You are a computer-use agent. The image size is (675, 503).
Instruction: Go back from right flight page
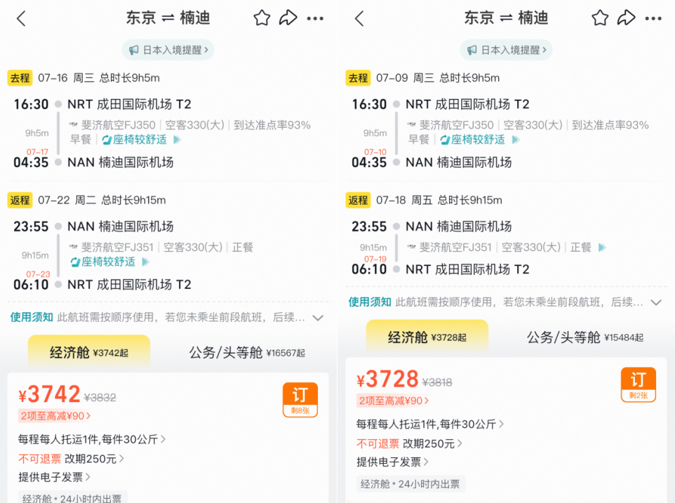click(x=359, y=18)
